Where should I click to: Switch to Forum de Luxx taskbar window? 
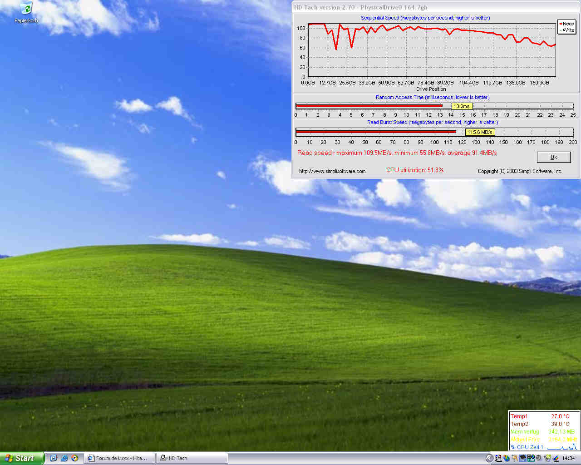tap(119, 458)
